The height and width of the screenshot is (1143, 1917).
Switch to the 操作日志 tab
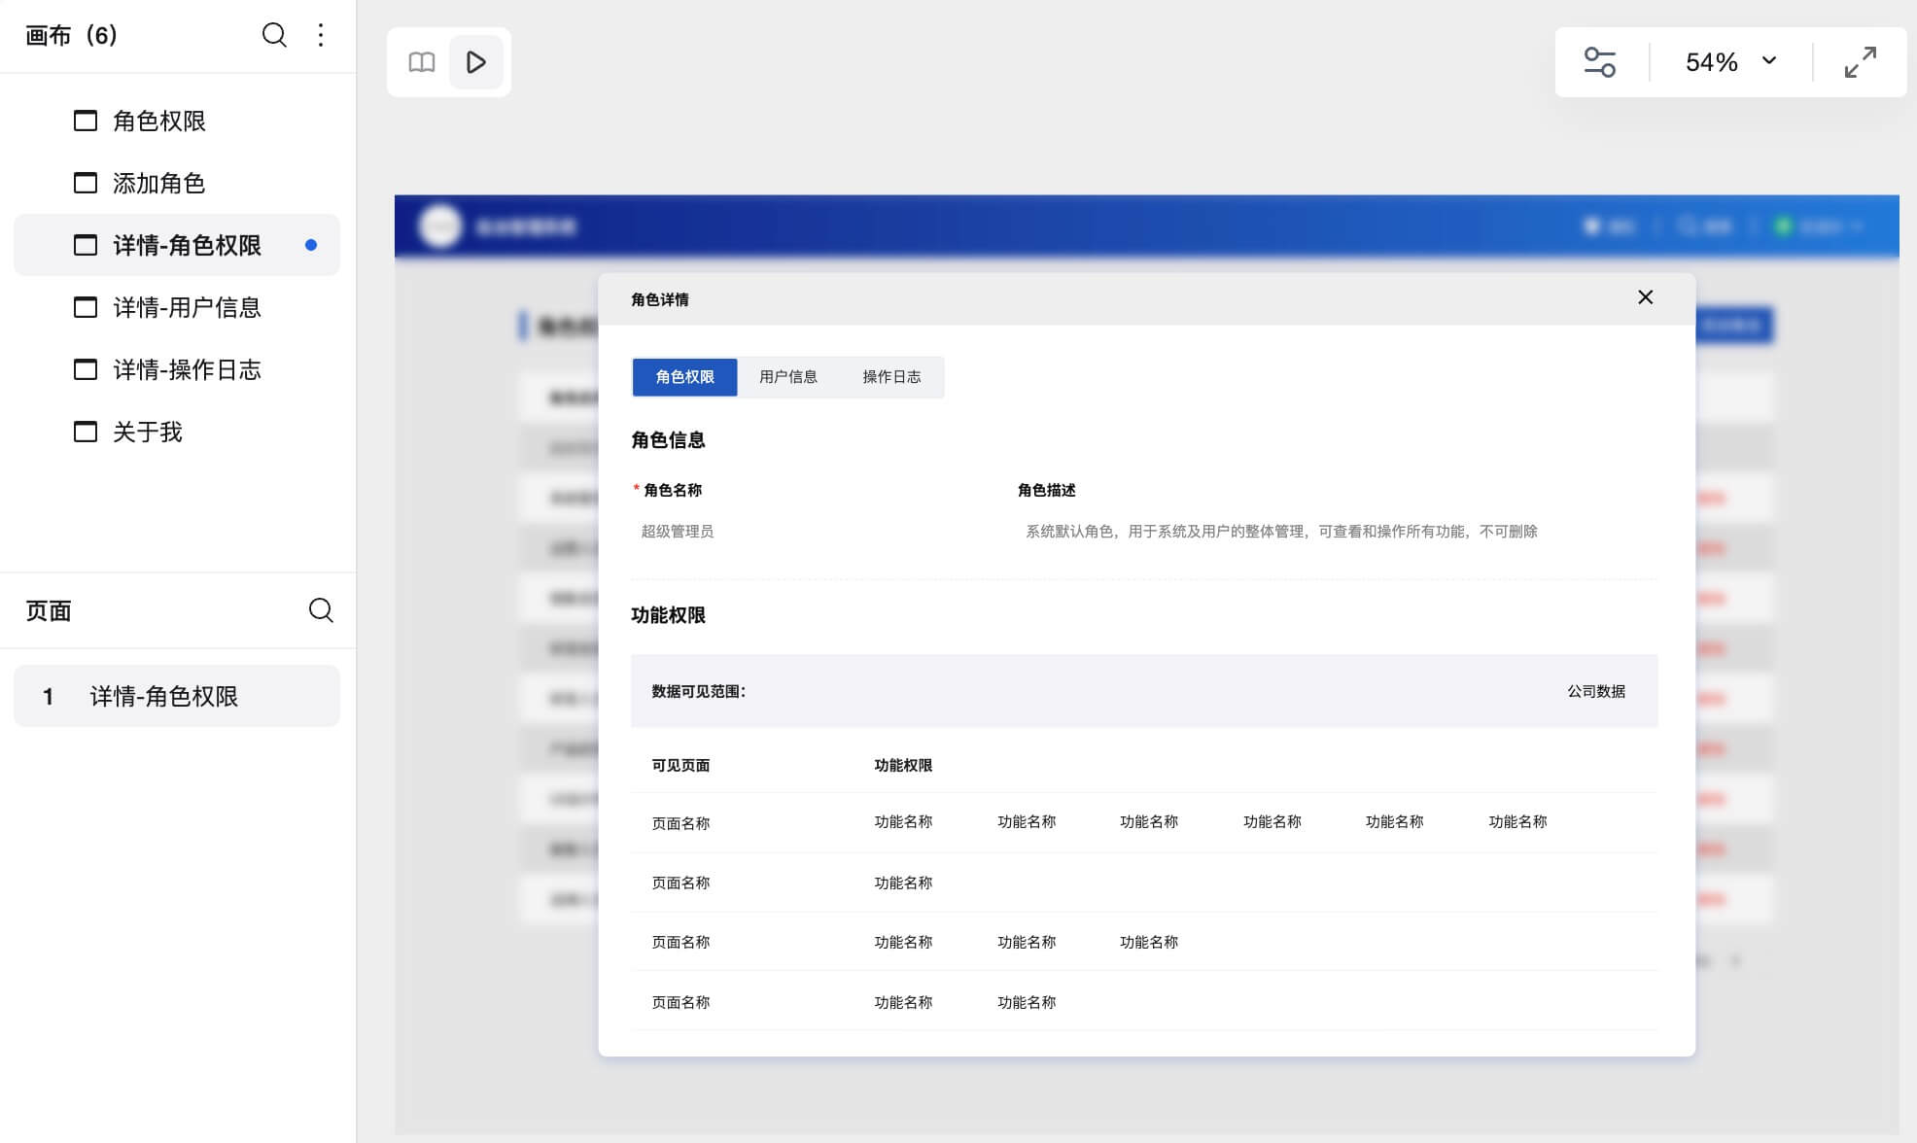coord(890,377)
